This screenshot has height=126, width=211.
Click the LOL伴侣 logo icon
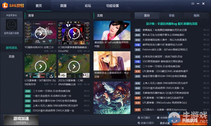coord(5,5)
